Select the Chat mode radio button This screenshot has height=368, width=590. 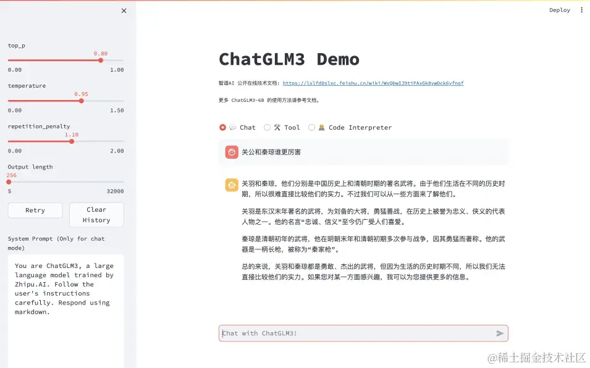coord(223,127)
